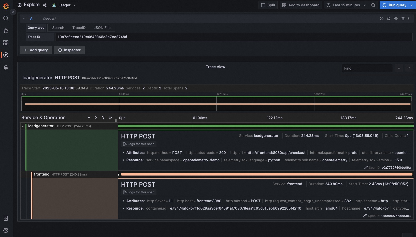This screenshot has height=237, width=416.
Task: Open Dashboards icon in sidebar
Action: [6, 43]
